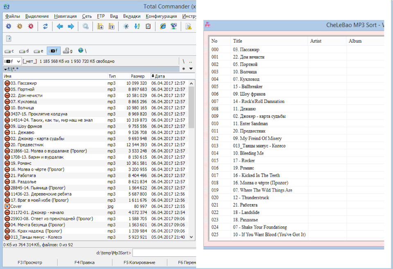Switch to drive c button
The height and width of the screenshot is (269, 393).
(x=9, y=51)
